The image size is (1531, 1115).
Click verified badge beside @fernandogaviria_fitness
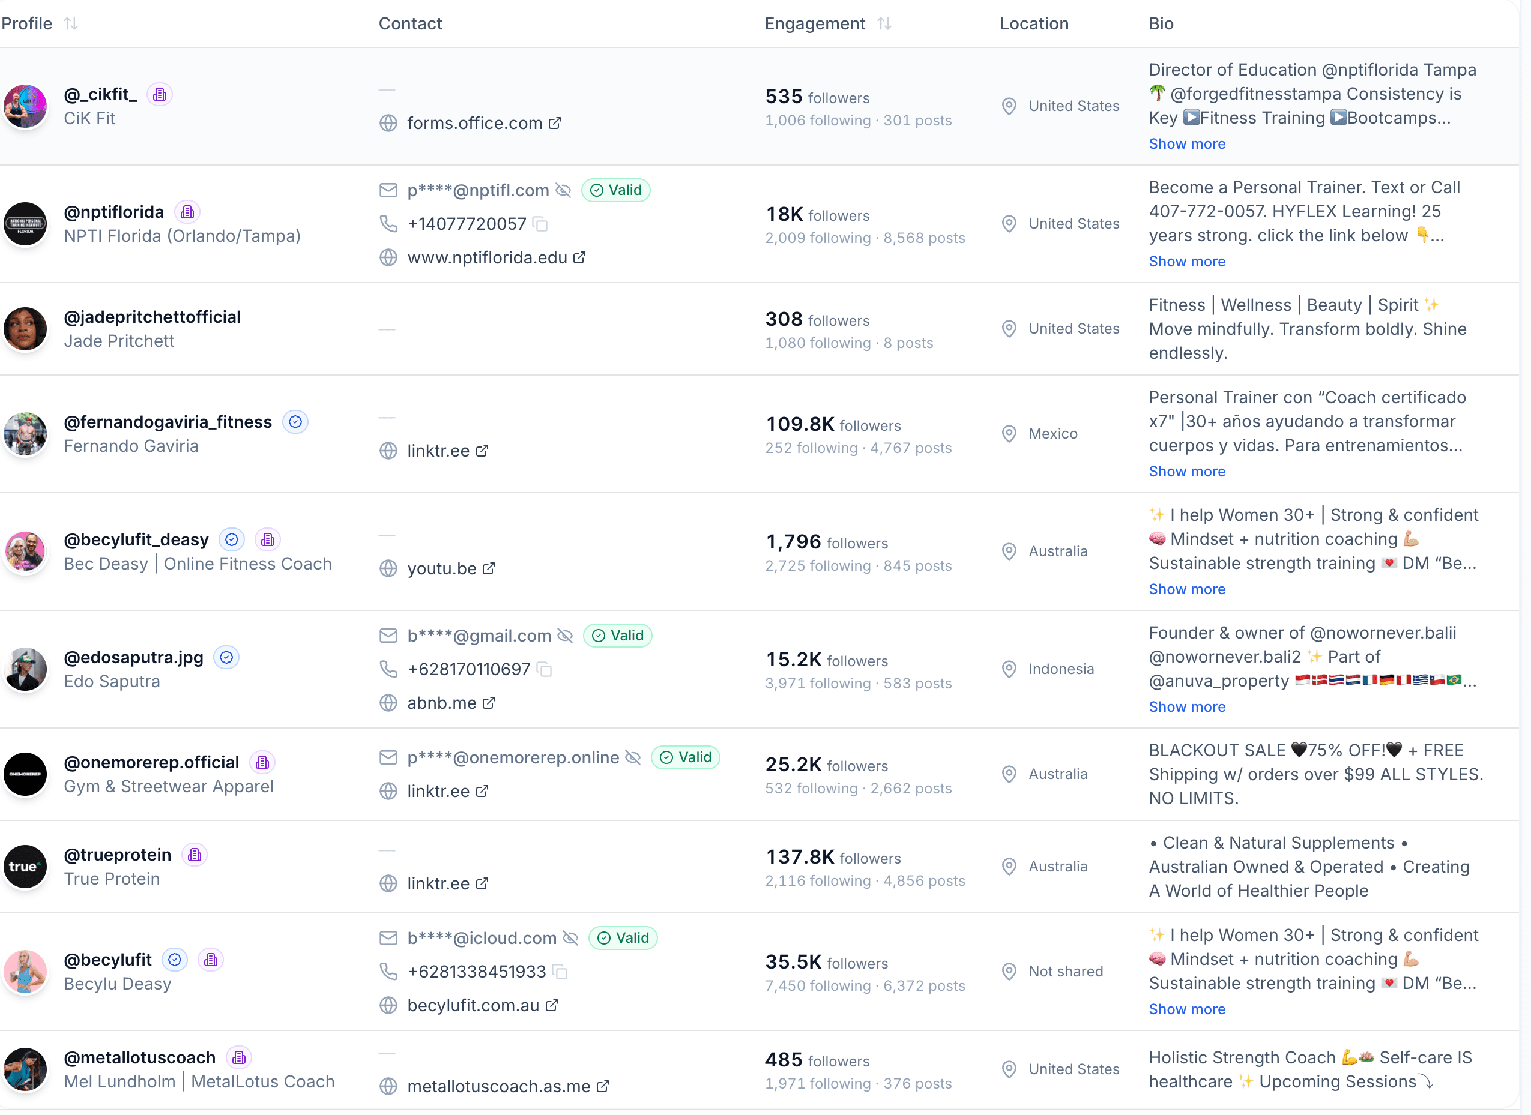(x=295, y=422)
